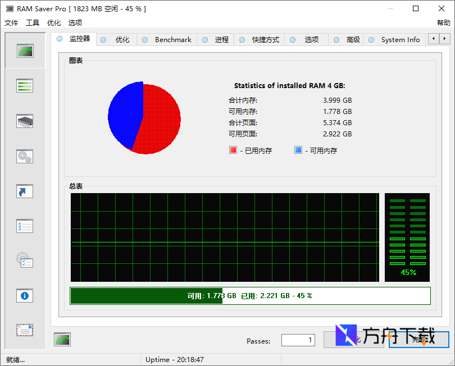The width and height of the screenshot is (455, 366).
Task: Open the Optimize panel via green bars sidebar icon
Action: click(x=25, y=85)
